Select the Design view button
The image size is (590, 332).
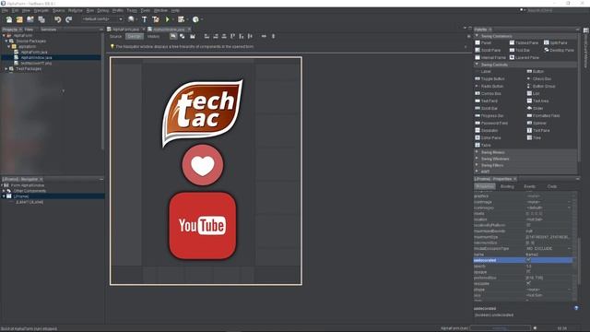click(x=135, y=37)
